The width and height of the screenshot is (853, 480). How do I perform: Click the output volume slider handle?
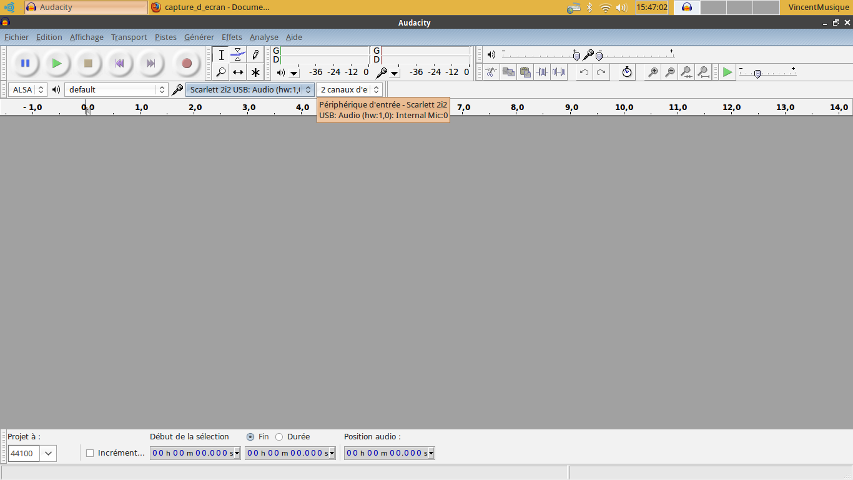click(x=576, y=56)
